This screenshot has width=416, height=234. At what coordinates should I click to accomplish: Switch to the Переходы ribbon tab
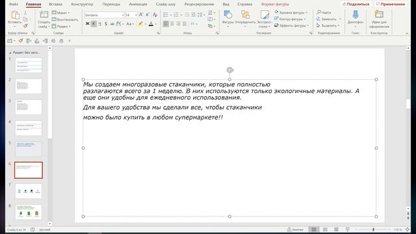111,5
